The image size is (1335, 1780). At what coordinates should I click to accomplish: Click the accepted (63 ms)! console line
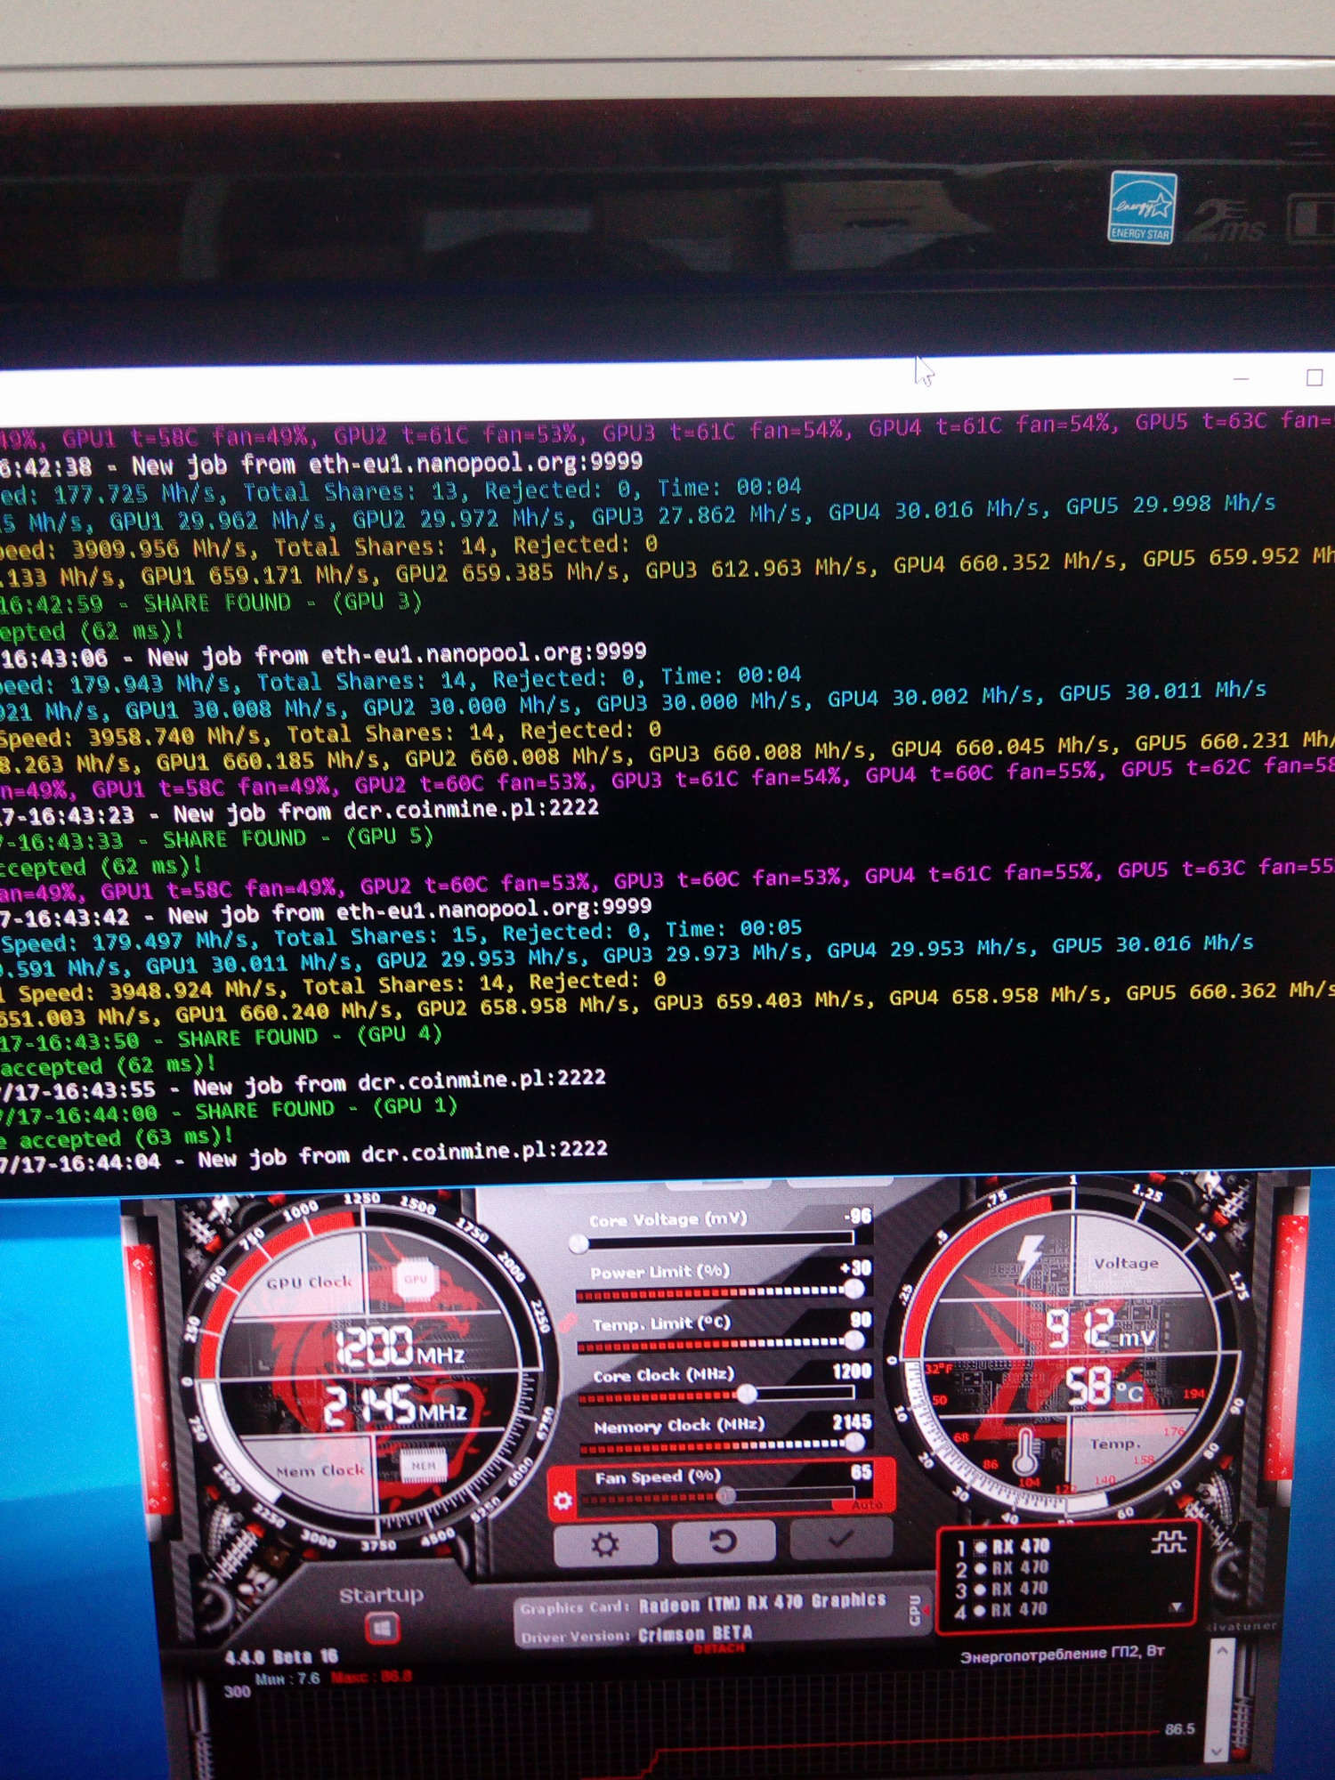[x=117, y=1138]
